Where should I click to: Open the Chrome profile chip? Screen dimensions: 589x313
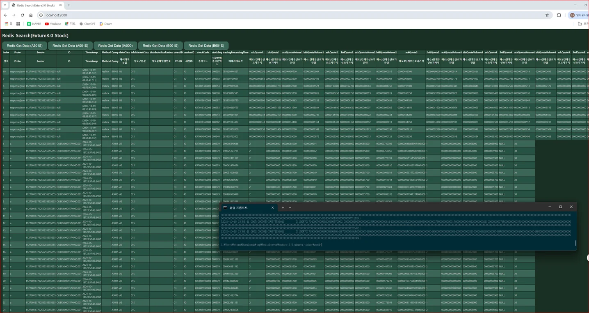coord(579,15)
